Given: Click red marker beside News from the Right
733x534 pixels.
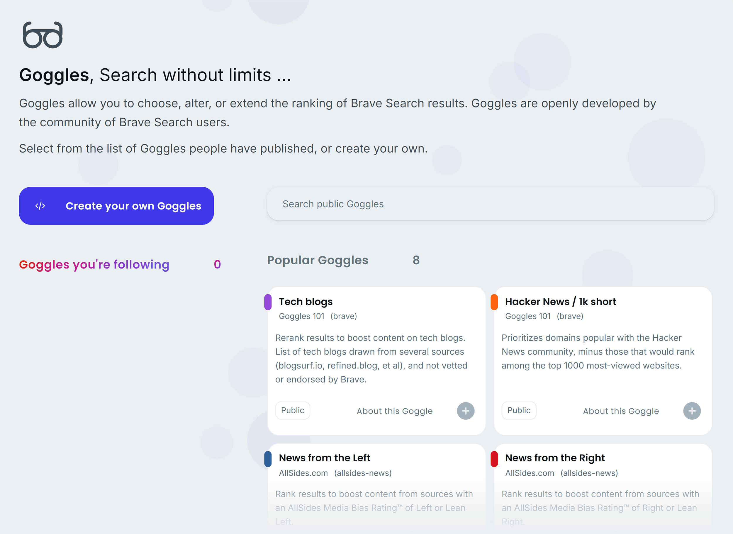Looking at the screenshot, I should [494, 459].
